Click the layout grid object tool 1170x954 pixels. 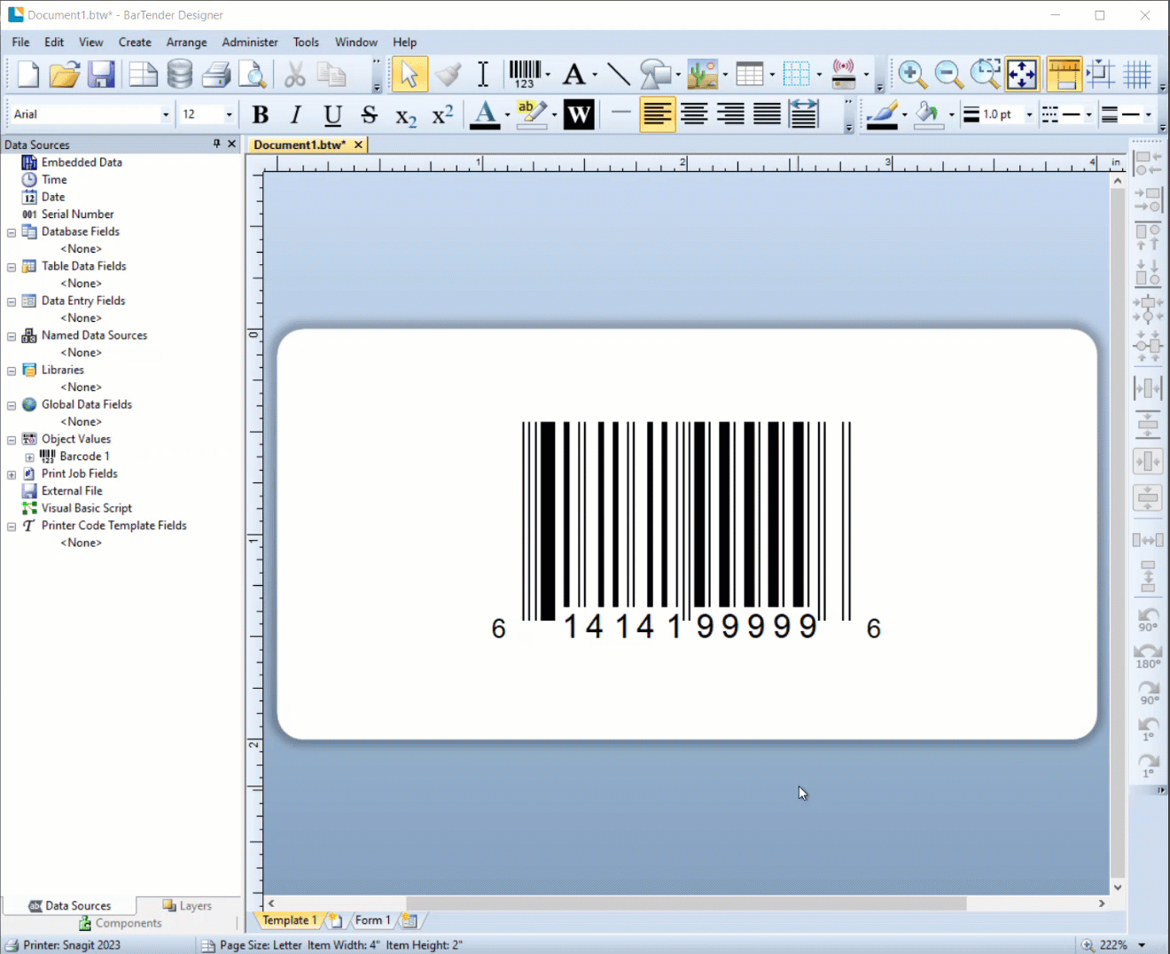[796, 74]
